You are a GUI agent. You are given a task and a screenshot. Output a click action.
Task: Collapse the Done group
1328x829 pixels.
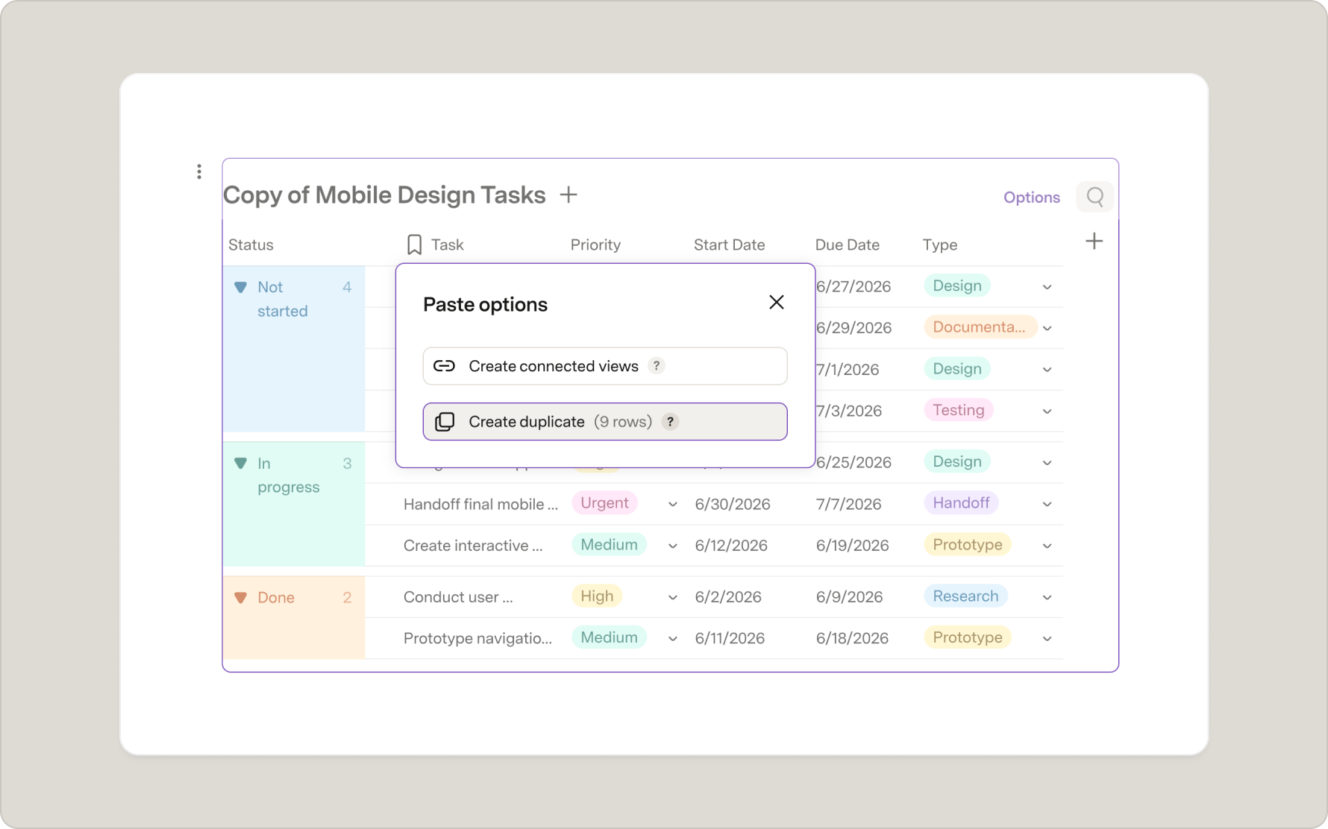(240, 598)
